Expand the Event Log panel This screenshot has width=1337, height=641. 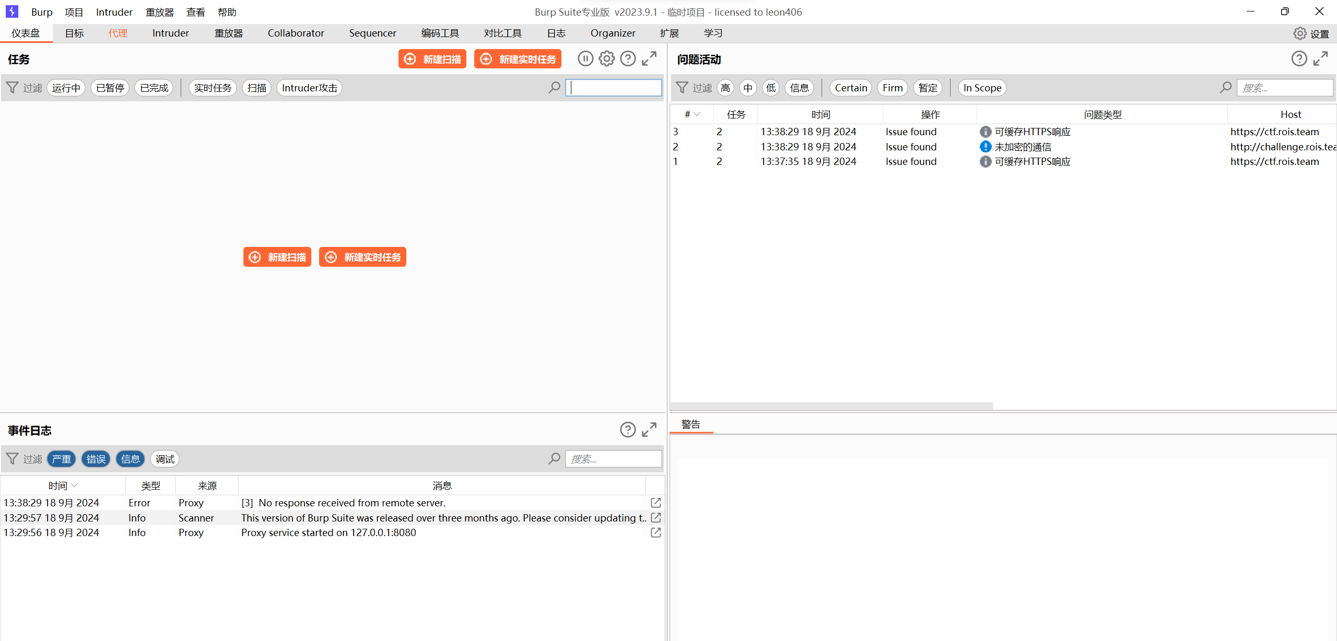pyautogui.click(x=649, y=430)
